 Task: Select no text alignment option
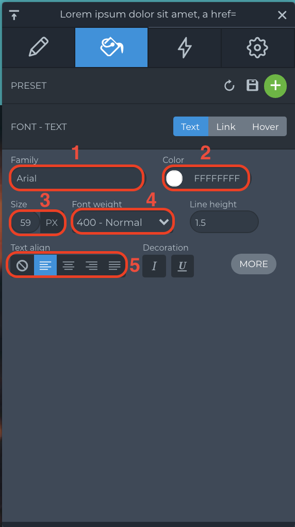click(x=22, y=266)
